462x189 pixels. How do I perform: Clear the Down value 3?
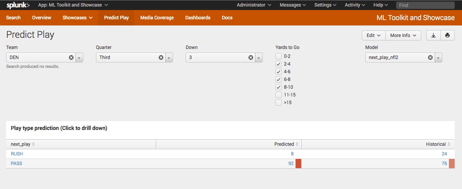(x=251, y=57)
